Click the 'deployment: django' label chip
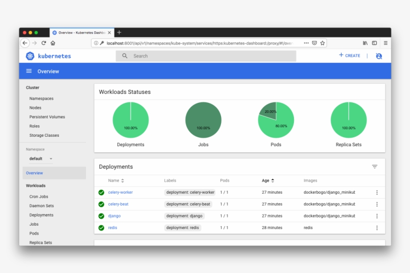Viewport: 410px width, 273px height. click(x=184, y=216)
